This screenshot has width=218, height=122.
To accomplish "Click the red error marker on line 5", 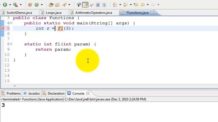I will [2, 28].
